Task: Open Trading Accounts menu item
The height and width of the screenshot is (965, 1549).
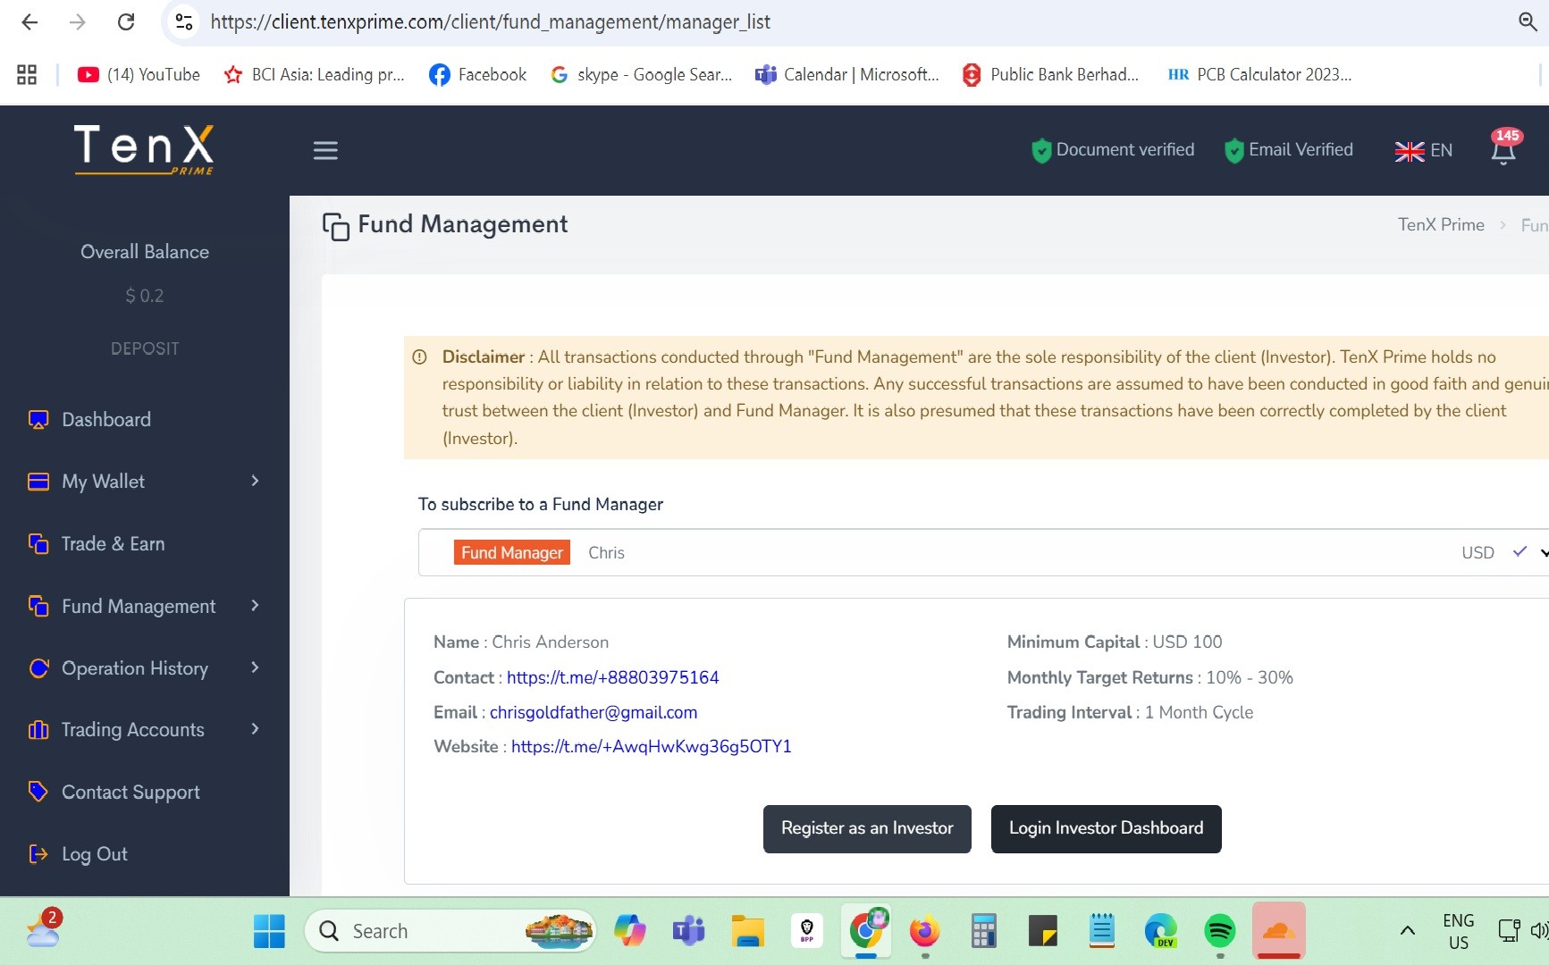Action: tap(132, 730)
